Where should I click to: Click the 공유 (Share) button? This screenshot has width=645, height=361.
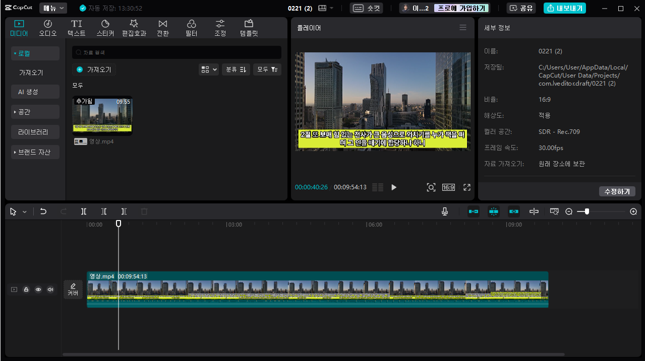pos(521,8)
